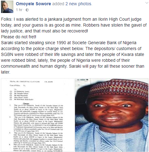
Task: Open the post options chevron menu
Action: [147, 3]
